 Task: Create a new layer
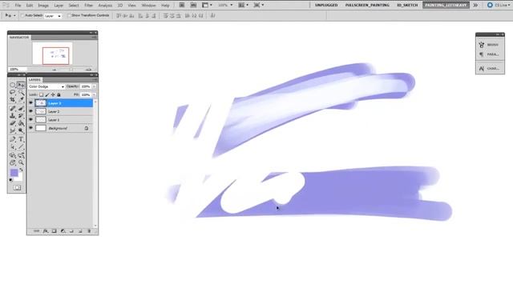click(x=80, y=231)
